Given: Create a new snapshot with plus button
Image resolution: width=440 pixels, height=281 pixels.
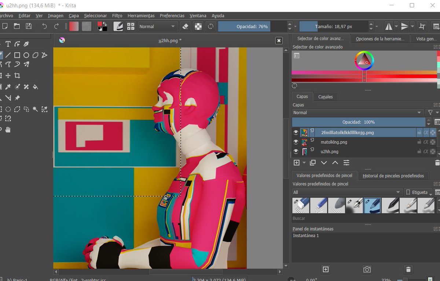Looking at the screenshot, I should (x=325, y=270).
